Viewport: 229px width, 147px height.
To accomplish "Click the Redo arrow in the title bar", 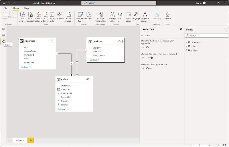I will point(14,3).
